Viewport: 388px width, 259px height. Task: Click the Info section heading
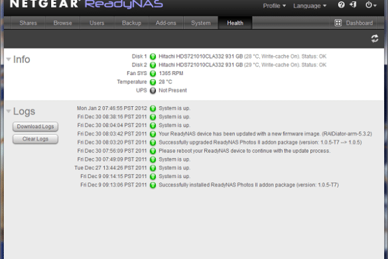click(x=21, y=60)
